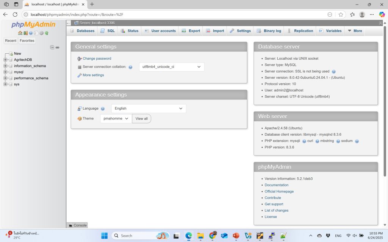The width and height of the screenshot is (388, 242).
Task: Open Outlook from the taskbar
Action: (224, 236)
